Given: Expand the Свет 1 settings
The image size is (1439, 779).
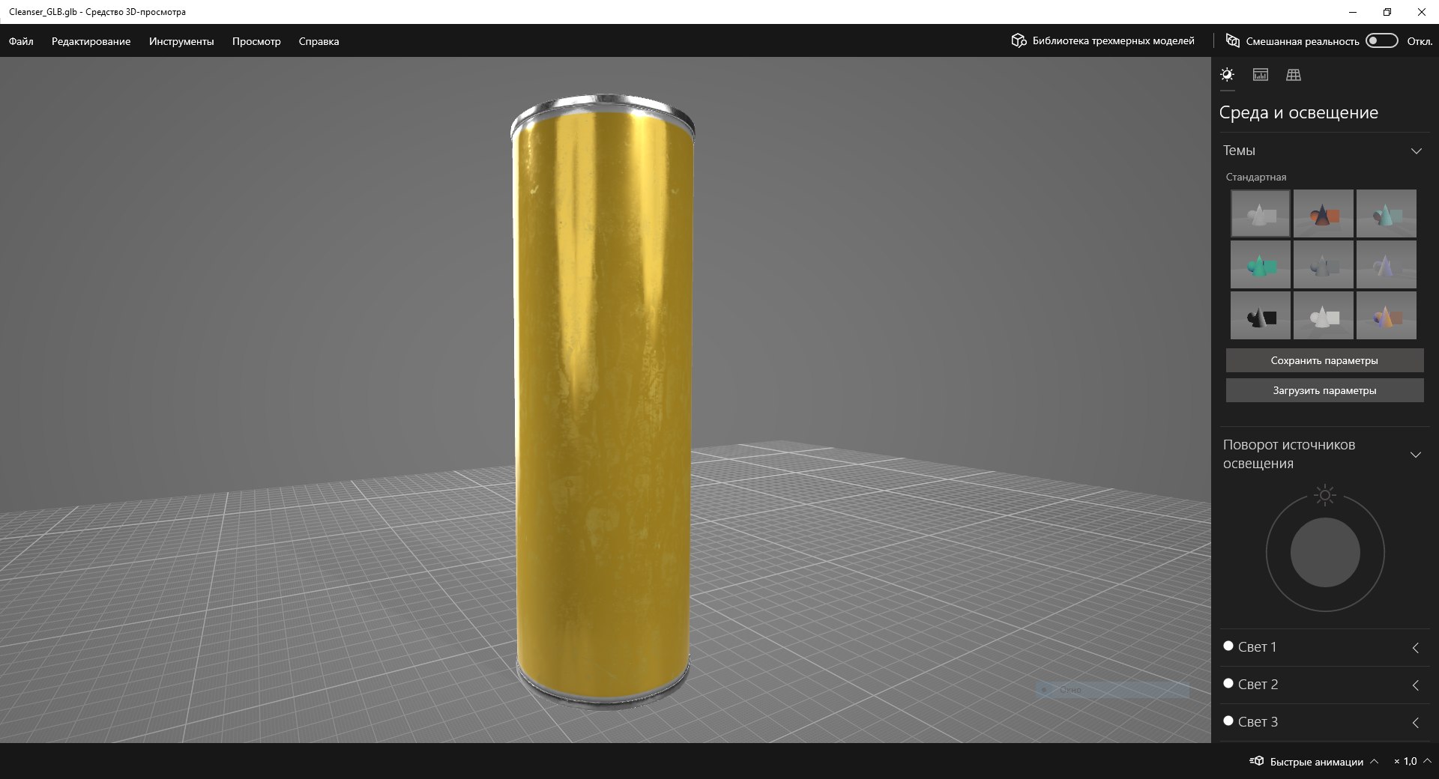Looking at the screenshot, I should pos(1416,648).
